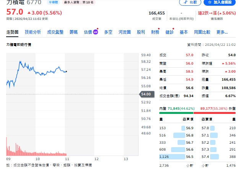Select the 走勢圖 tab
The width and height of the screenshot is (238, 172).
click(x=12, y=32)
